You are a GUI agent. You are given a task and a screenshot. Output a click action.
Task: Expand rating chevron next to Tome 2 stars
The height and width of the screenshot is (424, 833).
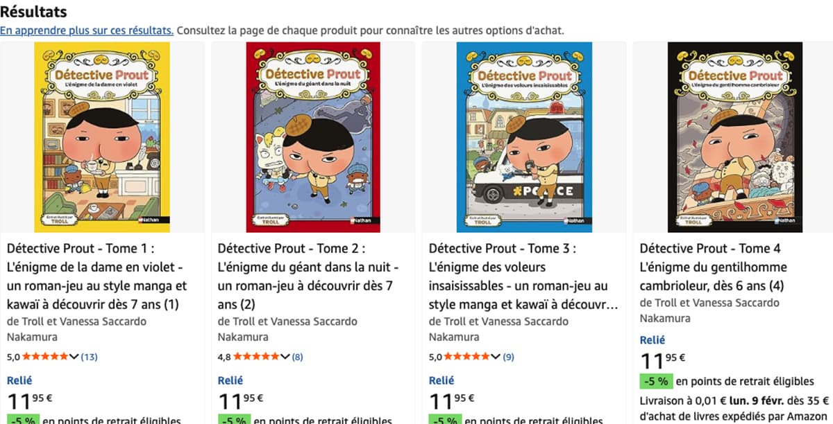tap(285, 357)
